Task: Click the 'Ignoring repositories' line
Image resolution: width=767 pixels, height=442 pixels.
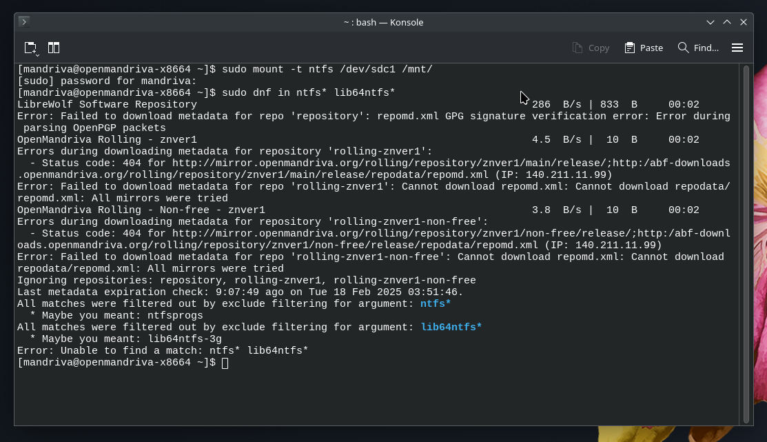Action: tap(247, 281)
